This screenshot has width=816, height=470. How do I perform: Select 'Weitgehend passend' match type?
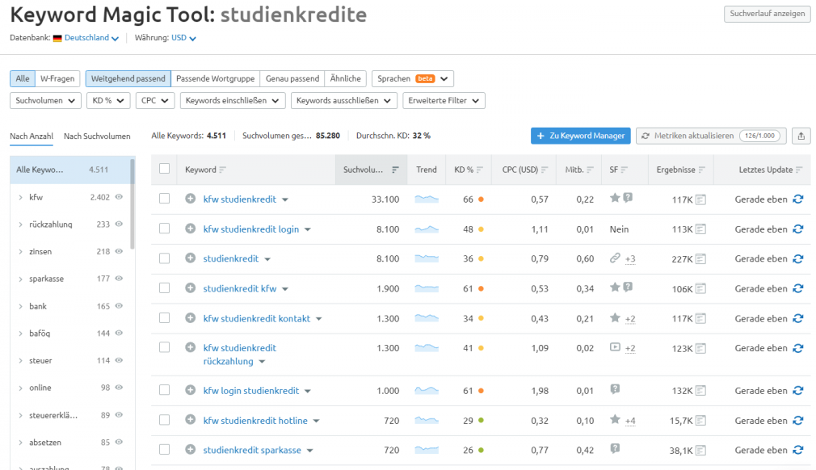pos(128,78)
